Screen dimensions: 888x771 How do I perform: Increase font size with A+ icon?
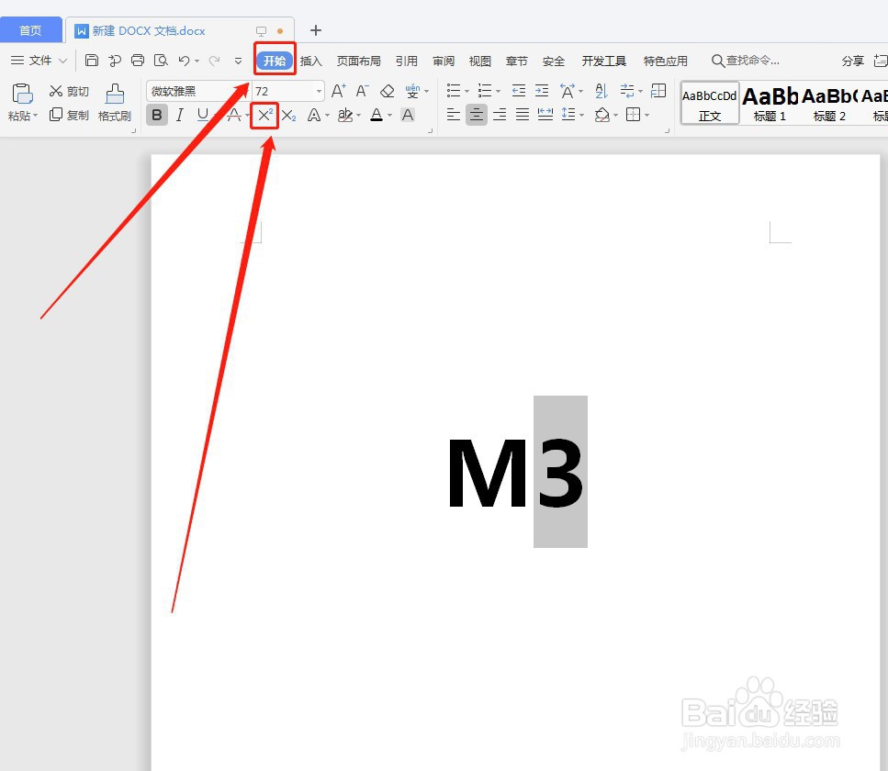(x=339, y=91)
